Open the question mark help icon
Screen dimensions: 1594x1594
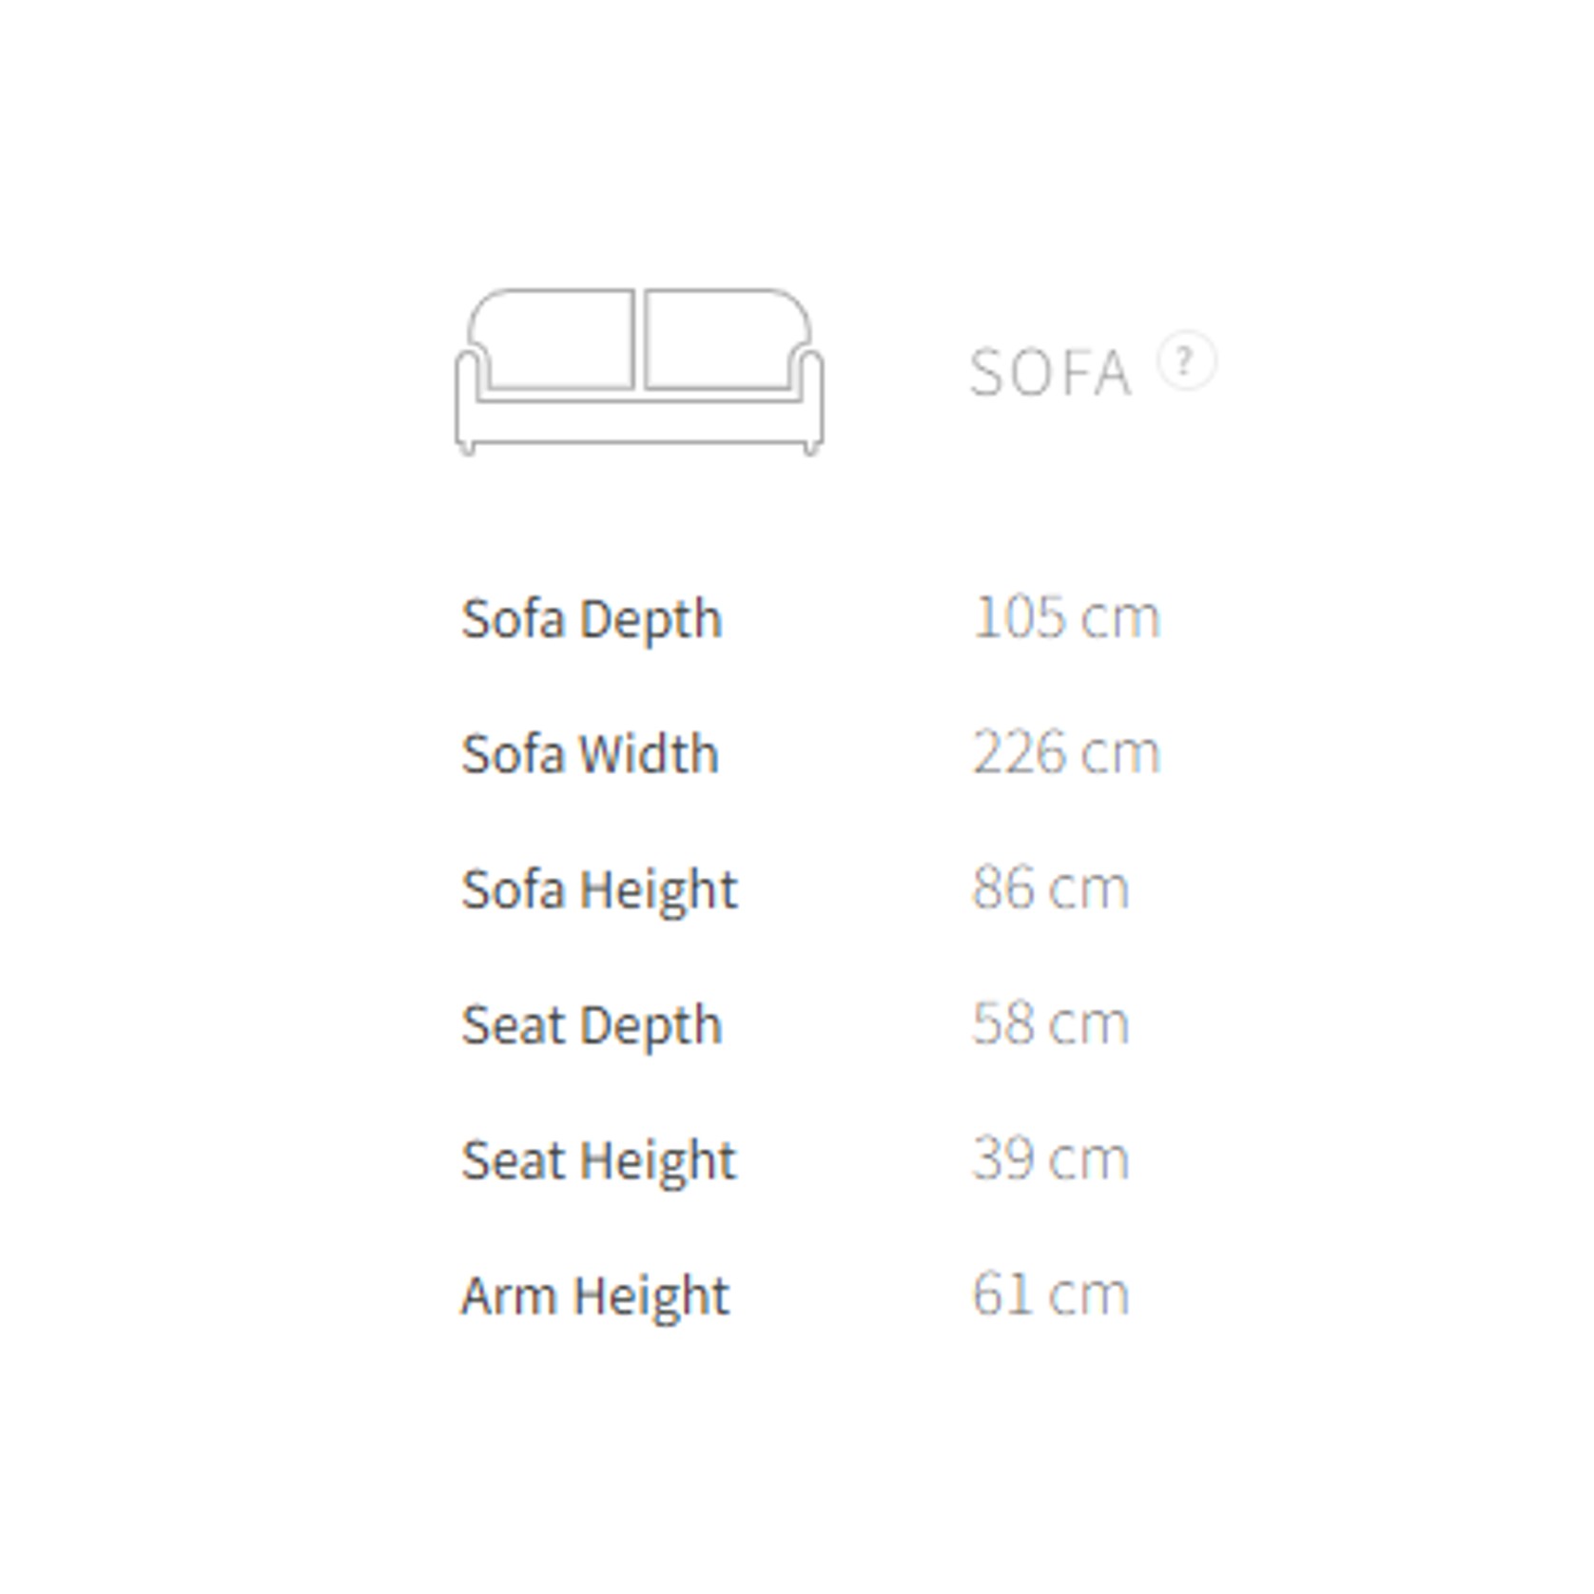point(1186,360)
